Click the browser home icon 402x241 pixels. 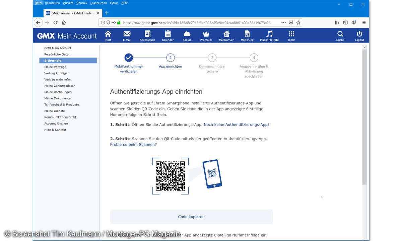coord(64,22)
